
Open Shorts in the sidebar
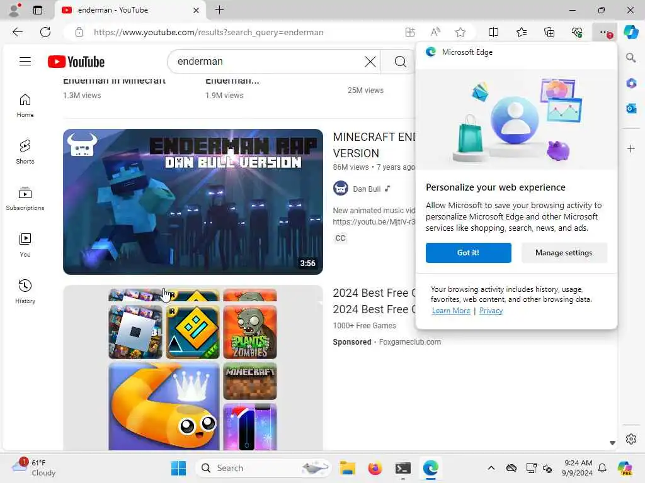point(25,152)
